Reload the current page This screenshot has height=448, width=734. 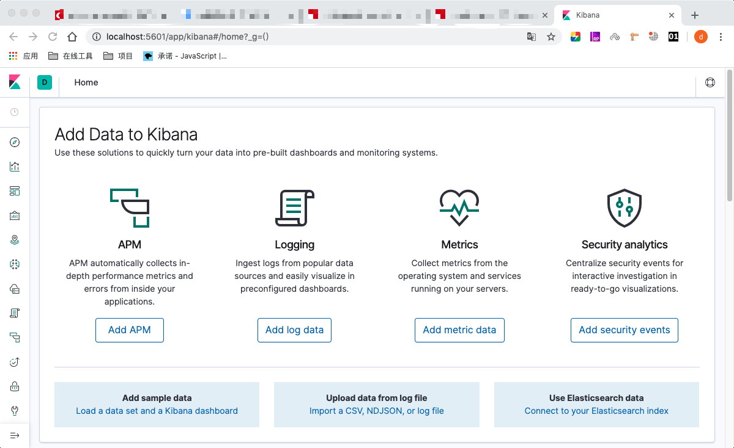[x=53, y=37]
